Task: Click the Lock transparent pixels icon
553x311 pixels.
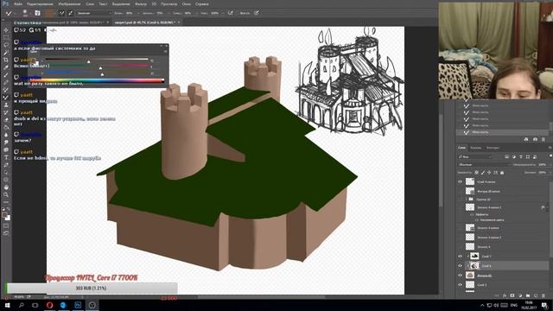Action: (476, 173)
